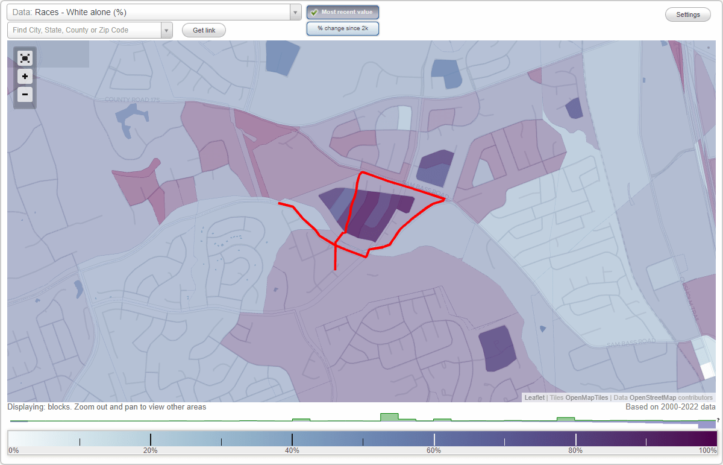The height and width of the screenshot is (465, 723).
Task: Click the green checkmark icon
Action: pos(314,11)
